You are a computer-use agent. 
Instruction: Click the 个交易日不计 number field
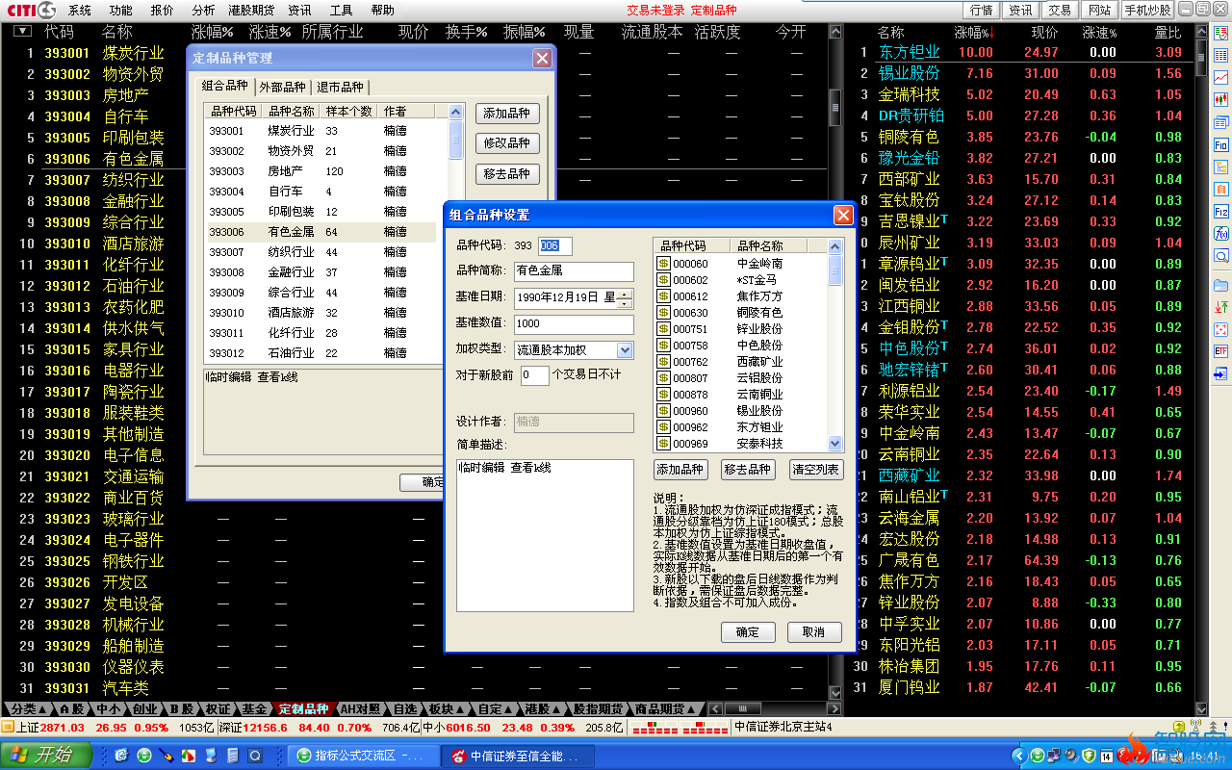(535, 375)
